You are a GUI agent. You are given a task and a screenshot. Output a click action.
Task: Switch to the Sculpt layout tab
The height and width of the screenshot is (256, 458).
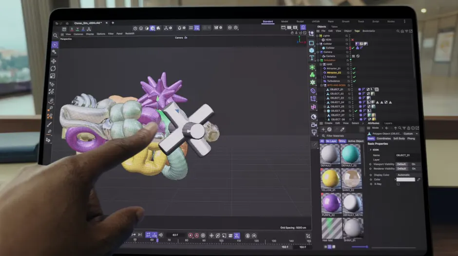[x=300, y=21]
